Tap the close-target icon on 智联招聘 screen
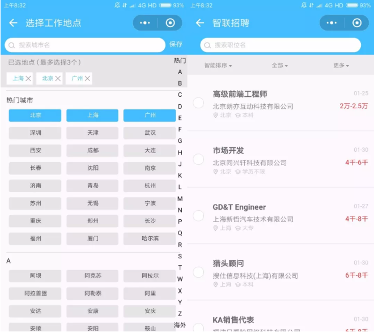 point(357,23)
